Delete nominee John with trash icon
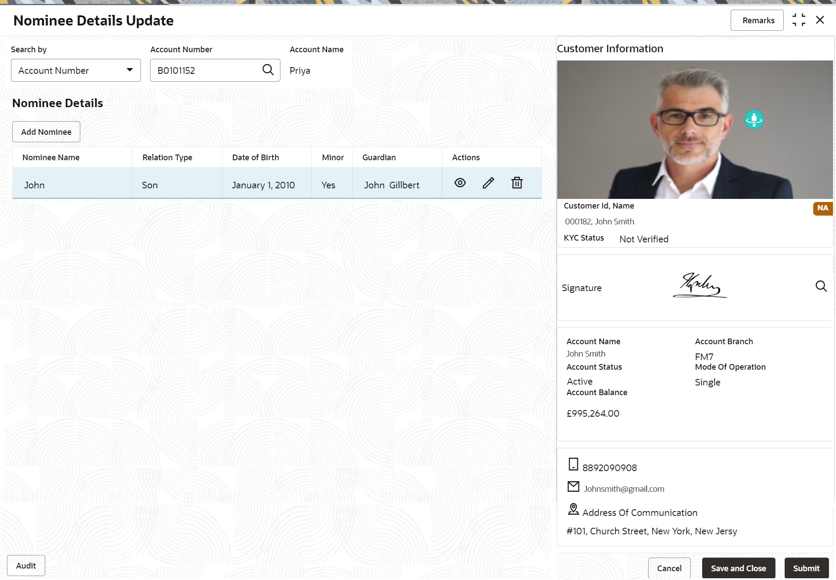The height and width of the screenshot is (580, 836). point(517,183)
